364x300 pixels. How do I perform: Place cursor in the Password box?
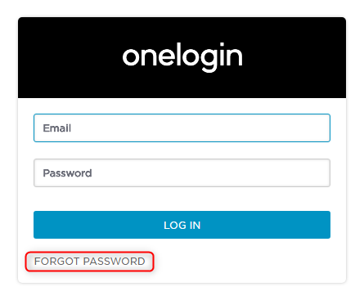tap(182, 173)
